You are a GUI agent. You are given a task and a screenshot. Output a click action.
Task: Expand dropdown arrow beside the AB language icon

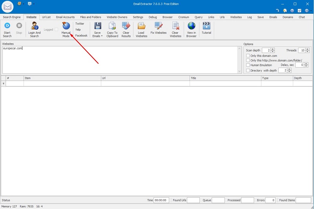click(24, 4)
